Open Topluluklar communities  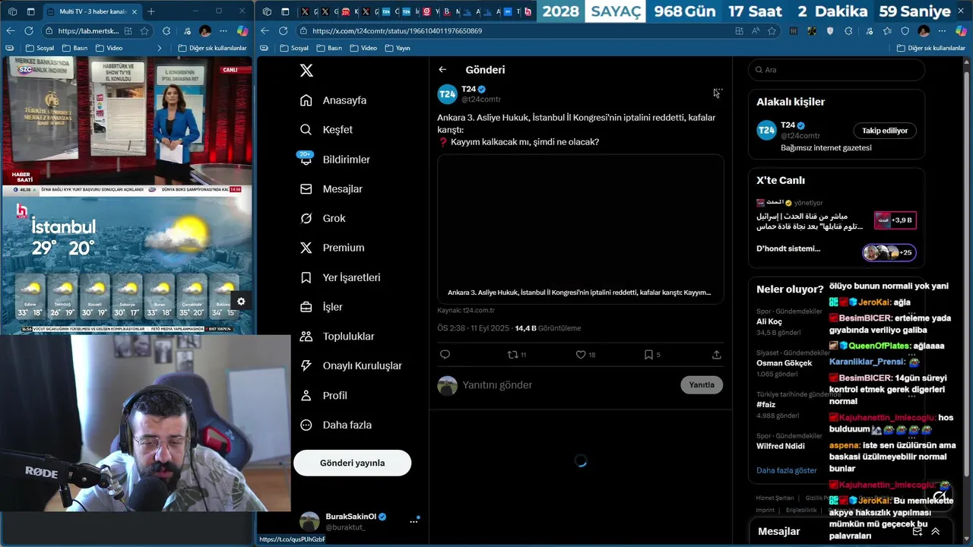[x=338, y=337]
